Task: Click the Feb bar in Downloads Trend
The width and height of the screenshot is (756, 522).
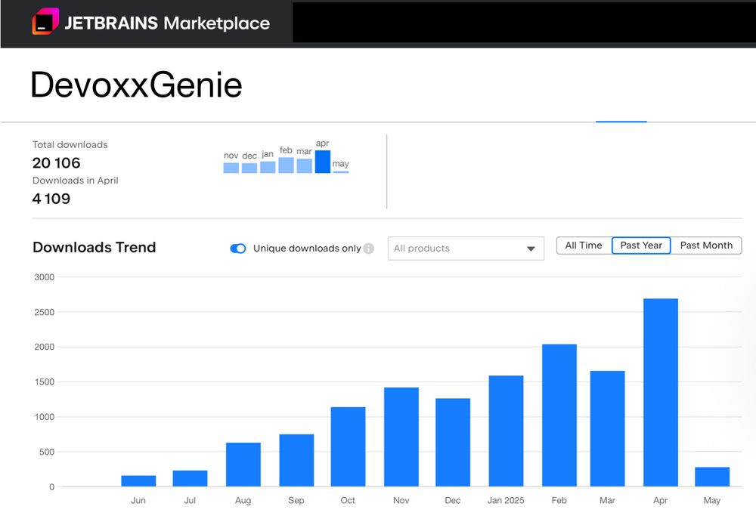Action: tap(559, 415)
